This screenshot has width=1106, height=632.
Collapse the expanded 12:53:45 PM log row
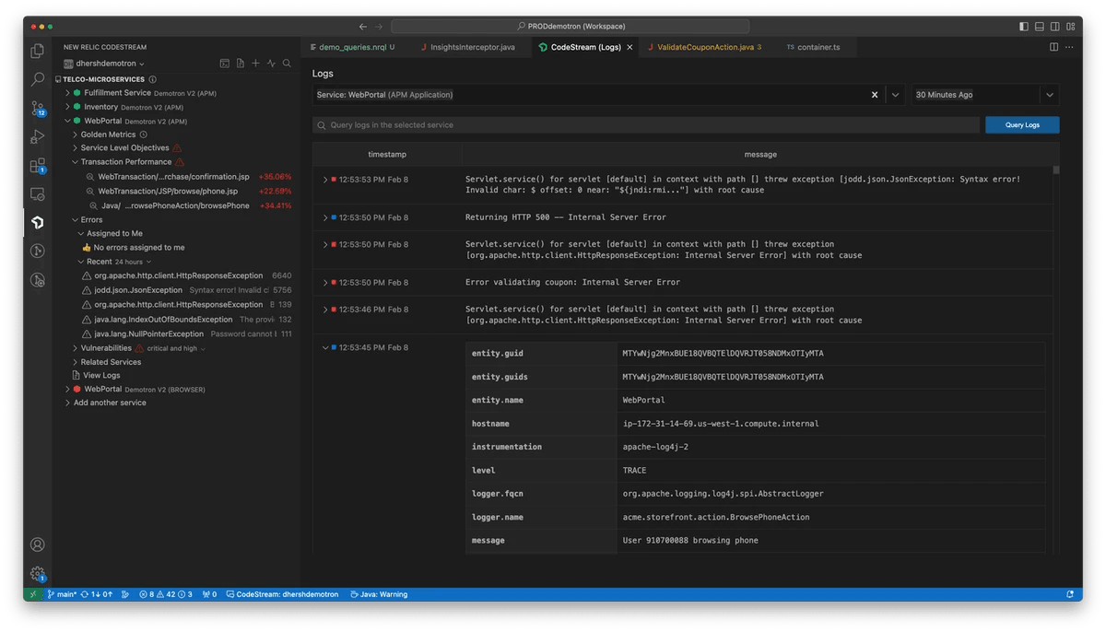tap(325, 348)
